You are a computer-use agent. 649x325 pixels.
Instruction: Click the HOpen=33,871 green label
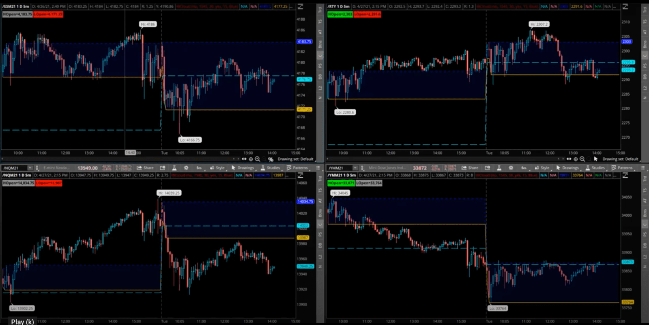pos(341,183)
